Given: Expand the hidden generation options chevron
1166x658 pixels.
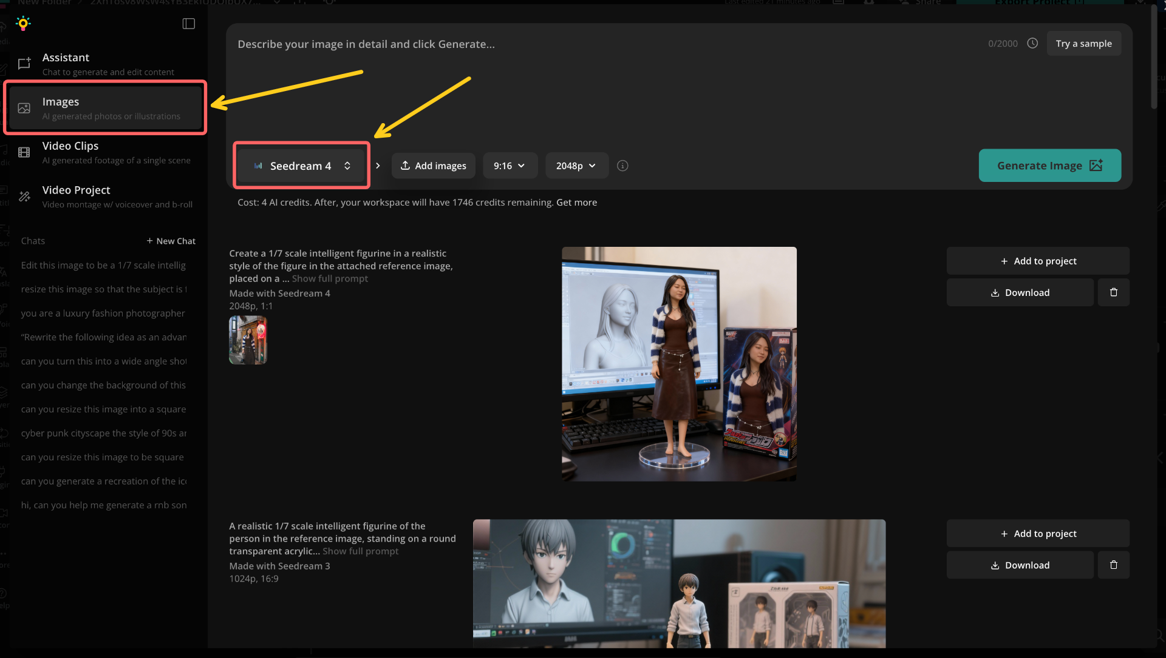Looking at the screenshot, I should click(377, 166).
